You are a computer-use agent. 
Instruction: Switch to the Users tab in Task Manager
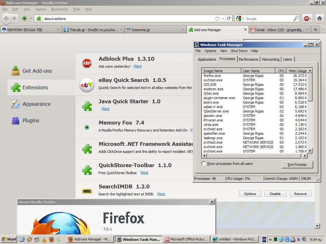pos(287,59)
